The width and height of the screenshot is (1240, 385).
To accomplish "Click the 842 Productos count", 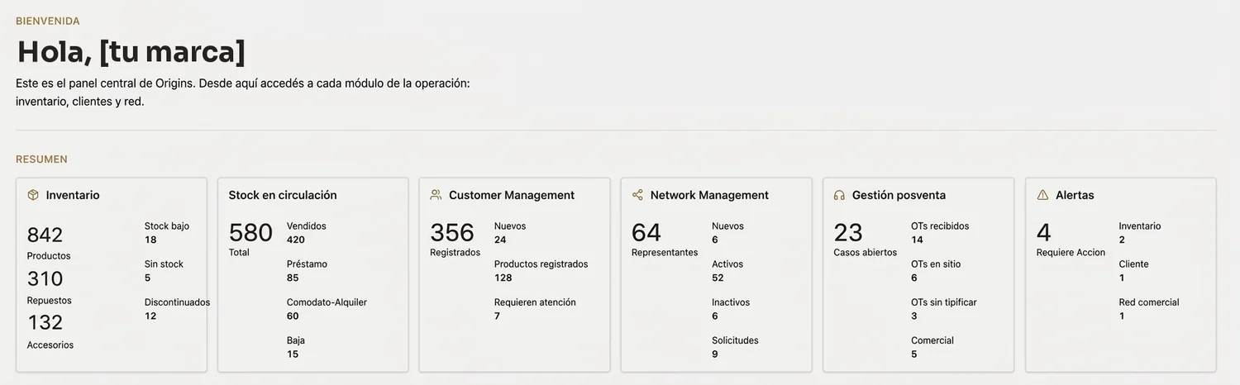I will [x=45, y=235].
